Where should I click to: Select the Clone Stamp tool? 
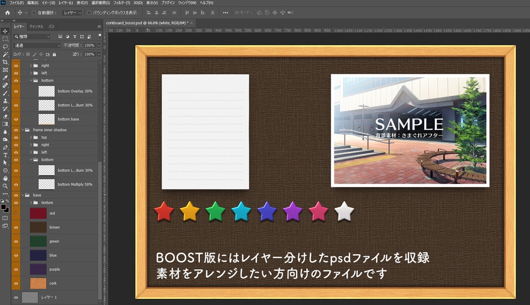(x=5, y=101)
